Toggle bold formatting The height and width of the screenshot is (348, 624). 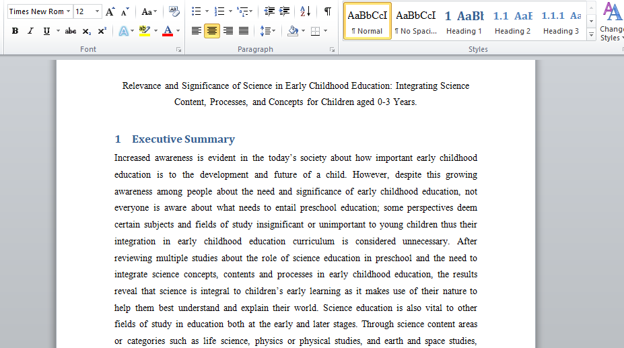click(x=15, y=31)
